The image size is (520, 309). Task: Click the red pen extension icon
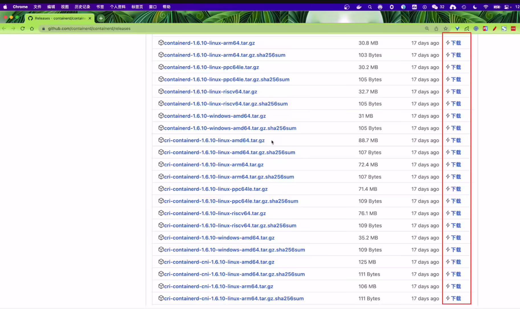(x=495, y=28)
